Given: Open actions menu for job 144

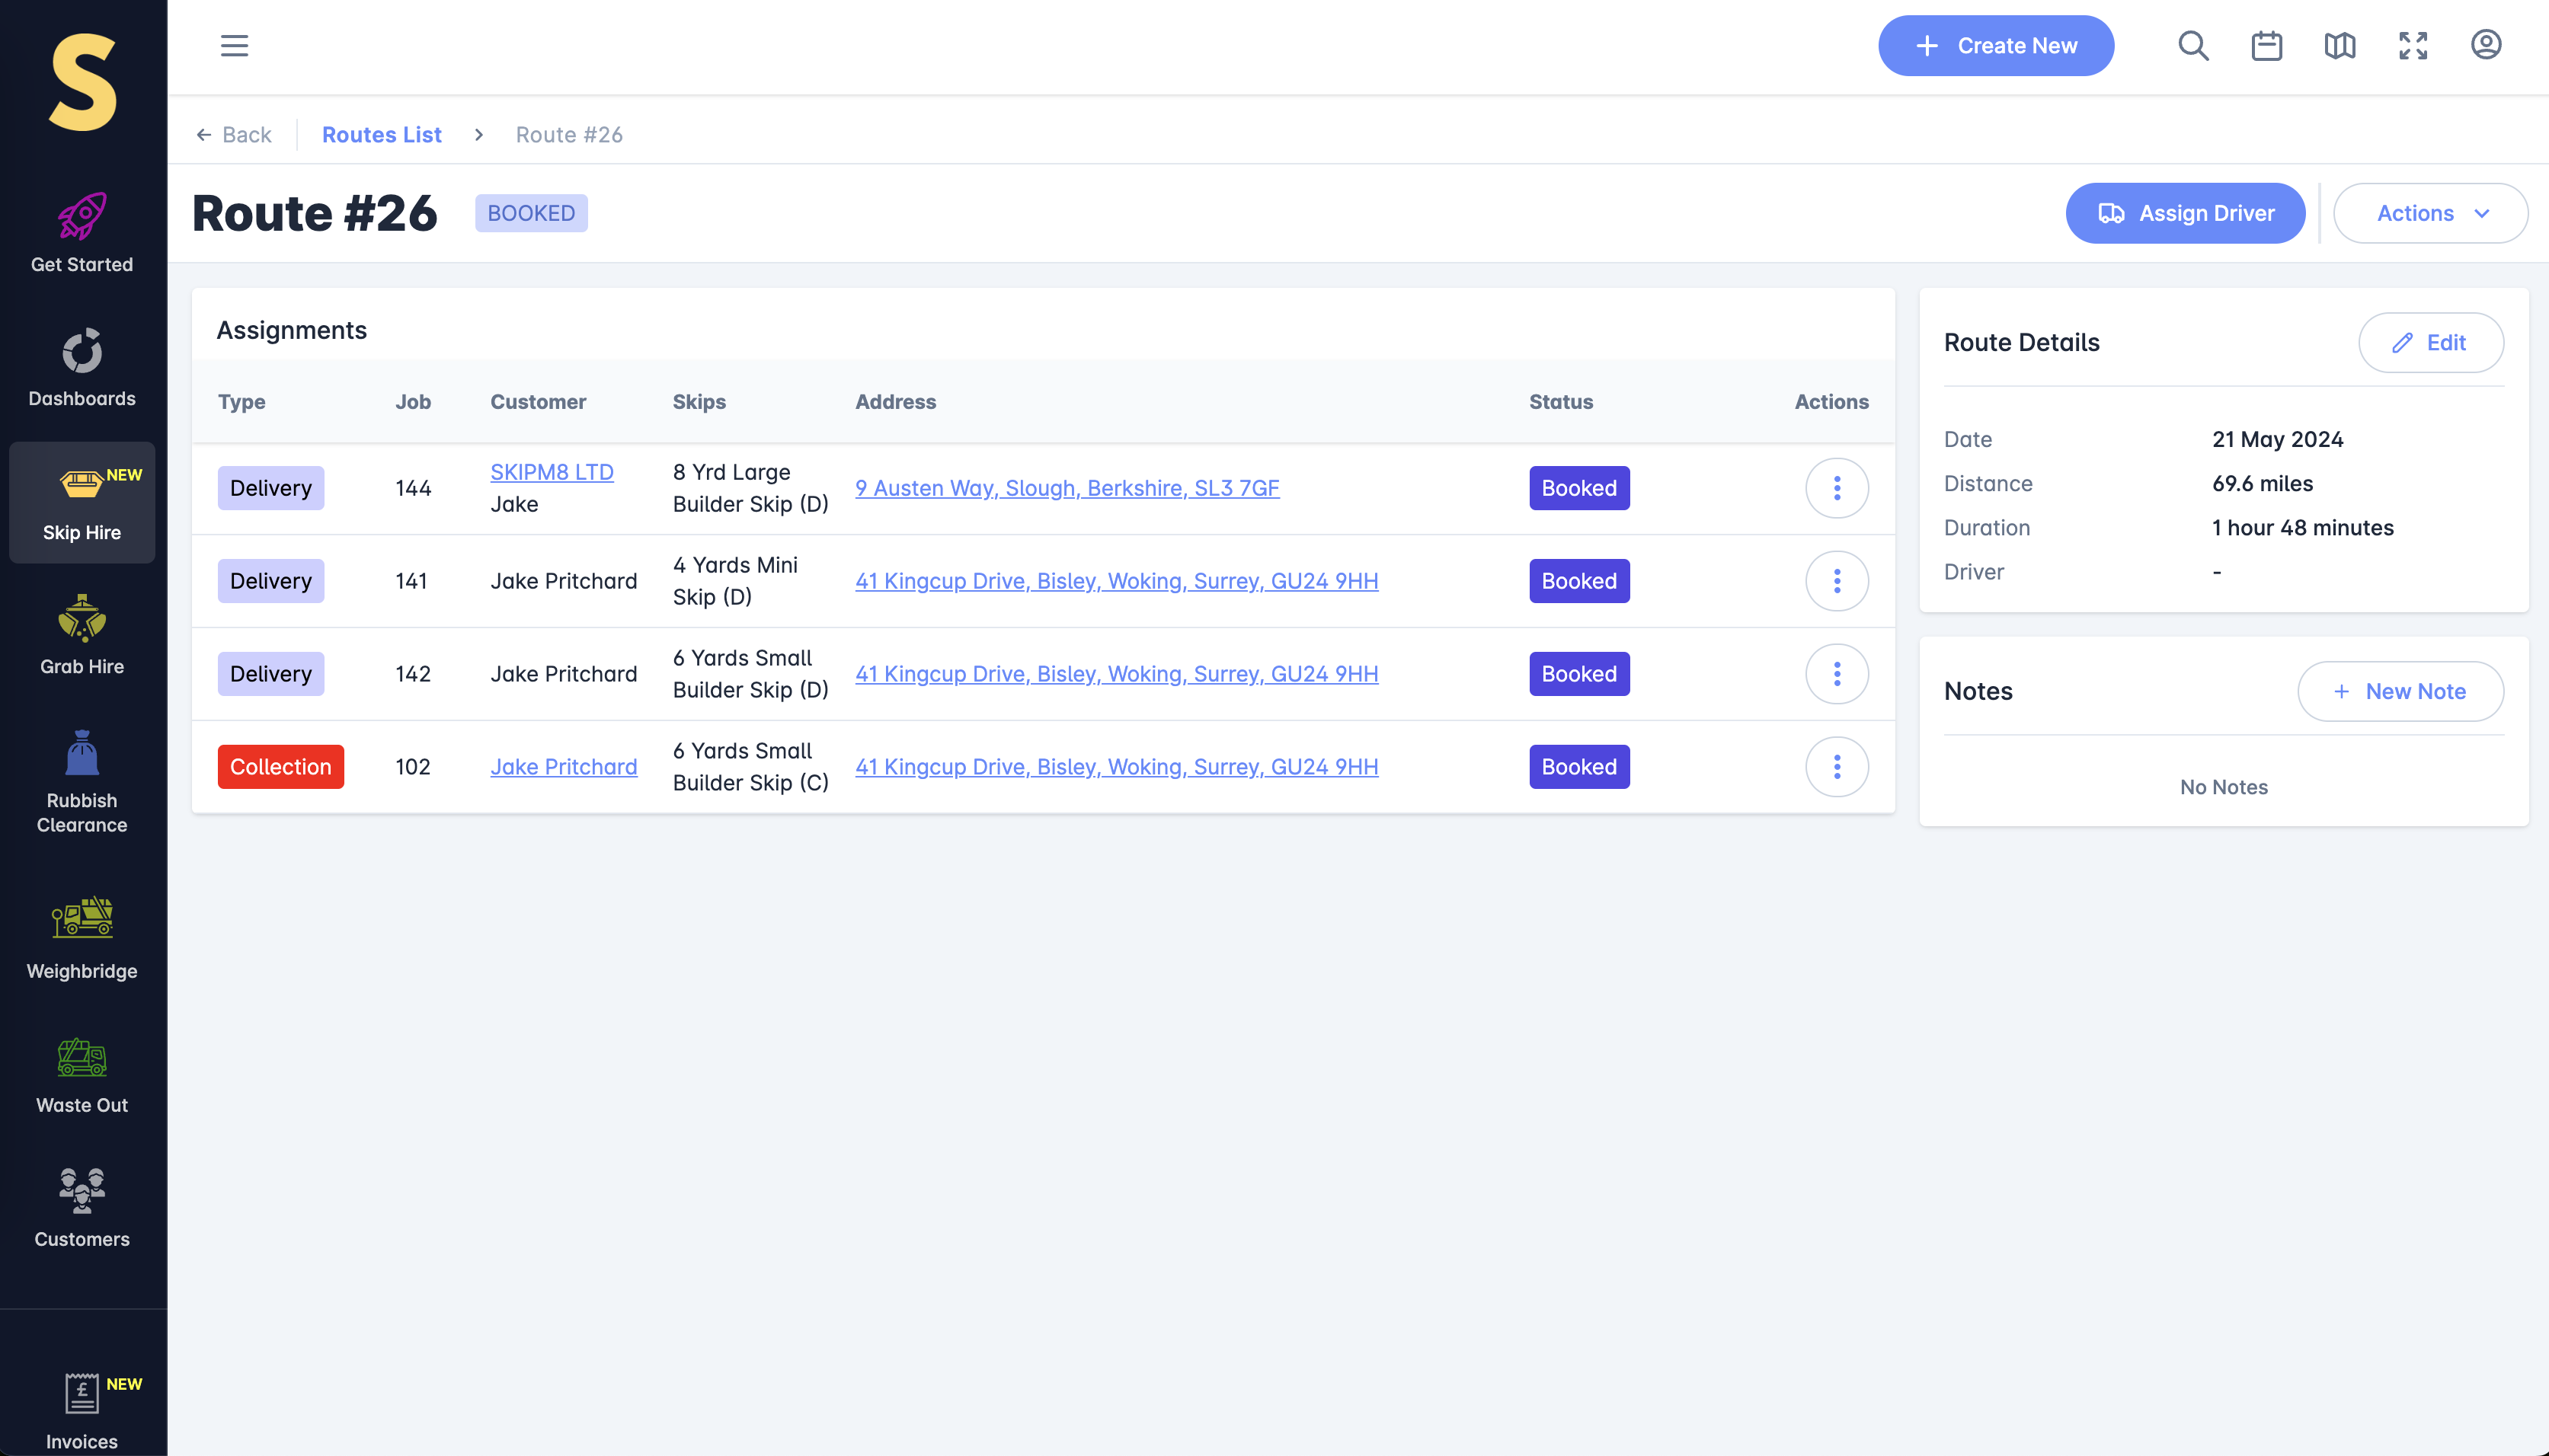Looking at the screenshot, I should pos(1836,488).
